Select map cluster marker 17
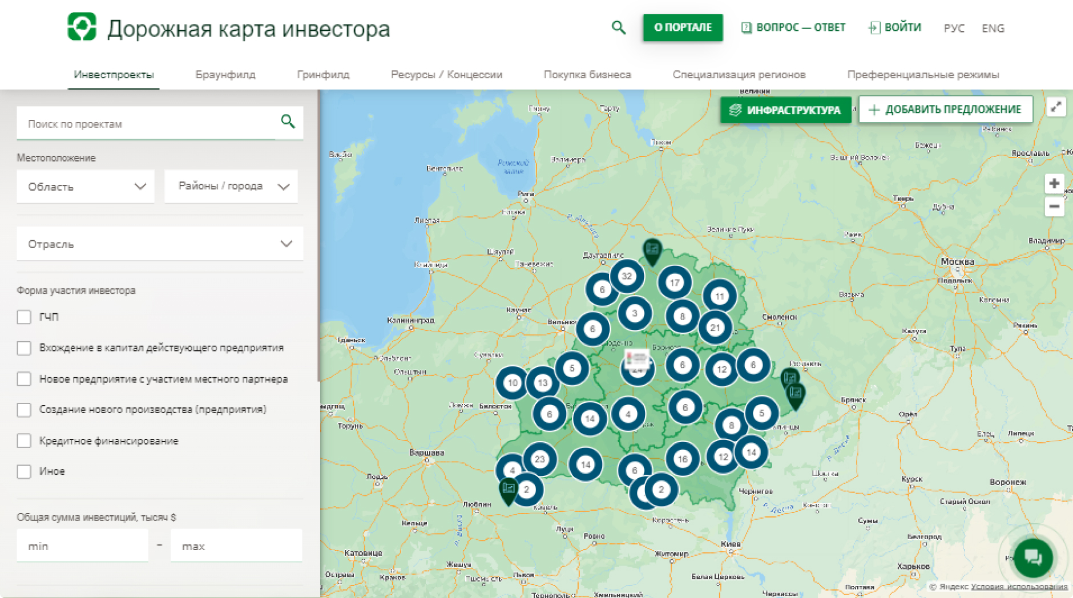1073x598 pixels. click(x=675, y=282)
